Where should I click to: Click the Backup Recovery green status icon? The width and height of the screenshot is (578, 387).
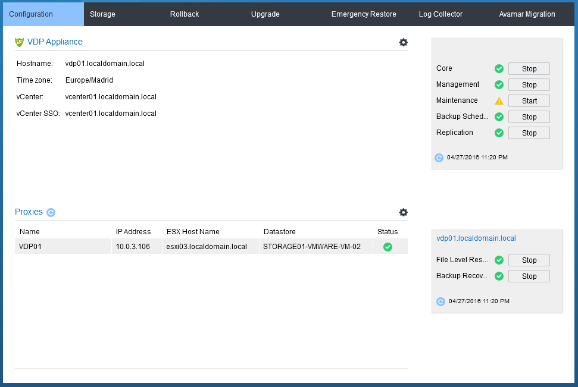[499, 276]
